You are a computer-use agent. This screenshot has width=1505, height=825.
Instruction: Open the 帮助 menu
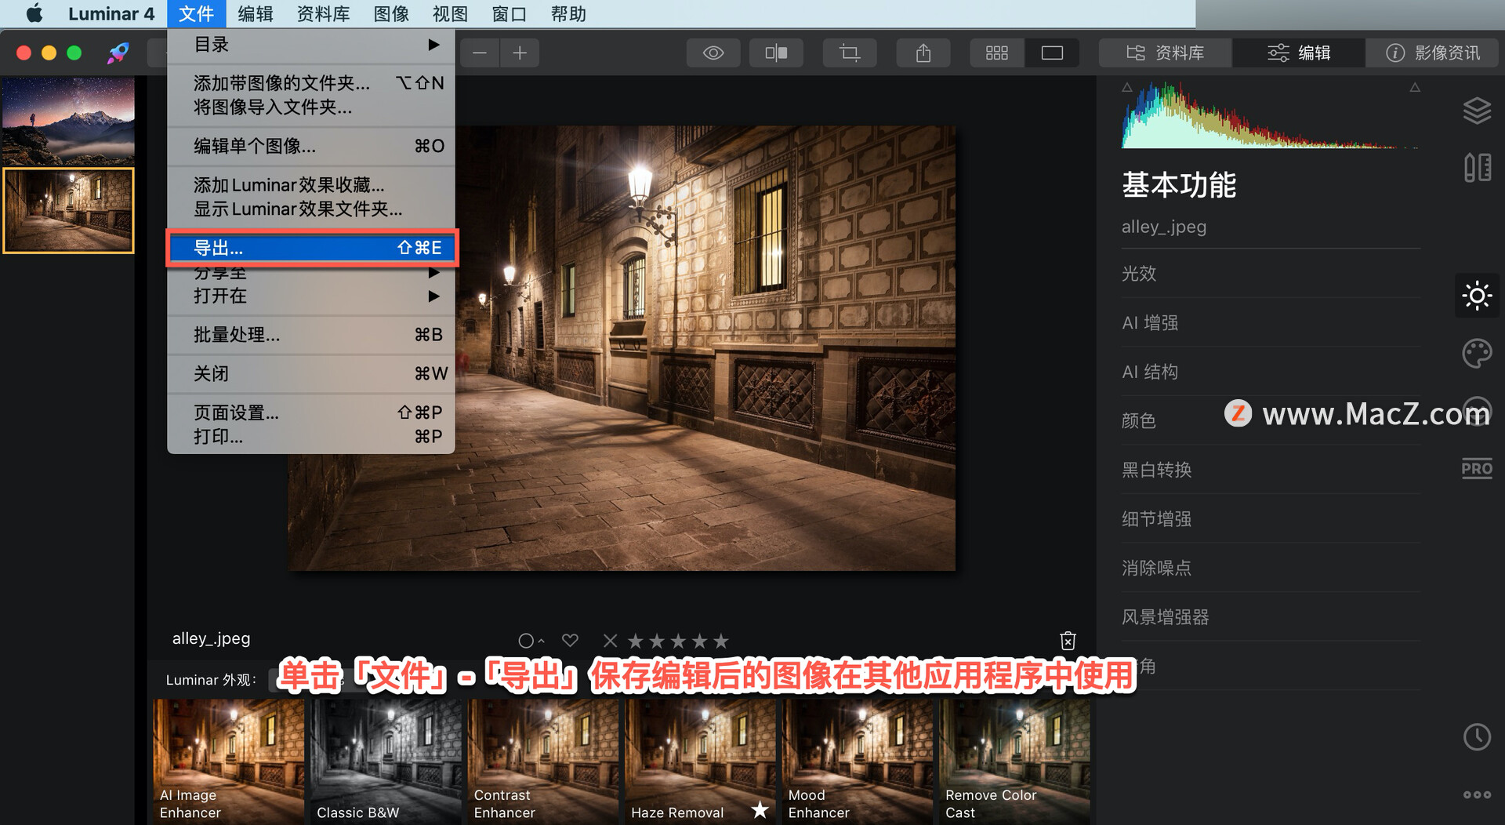(x=568, y=13)
